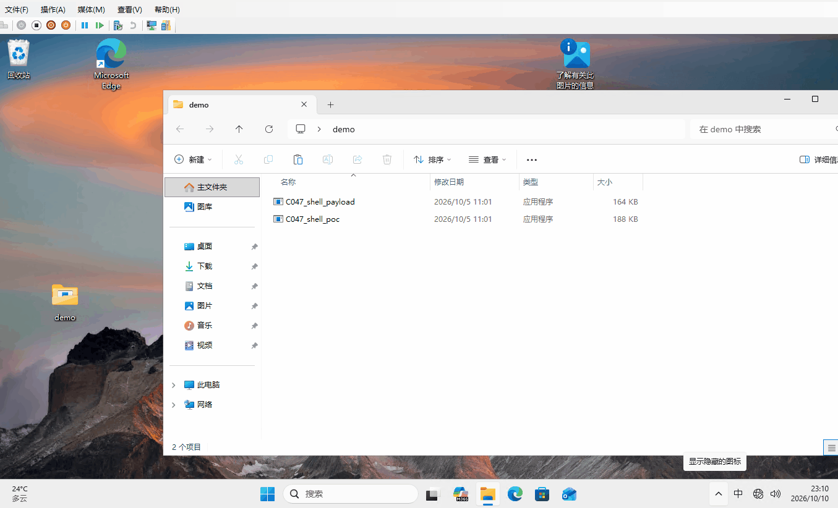This screenshot has height=508, width=838.
Task: Toggle the details pane button
Action: point(818,159)
